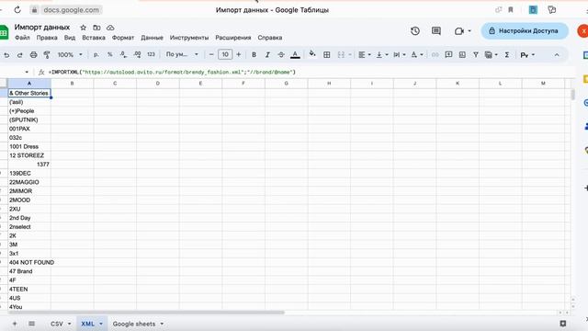
Task: Click the insert chart icon
Action: pos(462,55)
